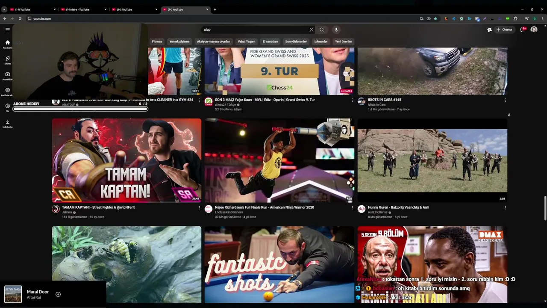The image size is (547, 308).
Task: Click the search field containing slap
Action: pyautogui.click(x=255, y=30)
